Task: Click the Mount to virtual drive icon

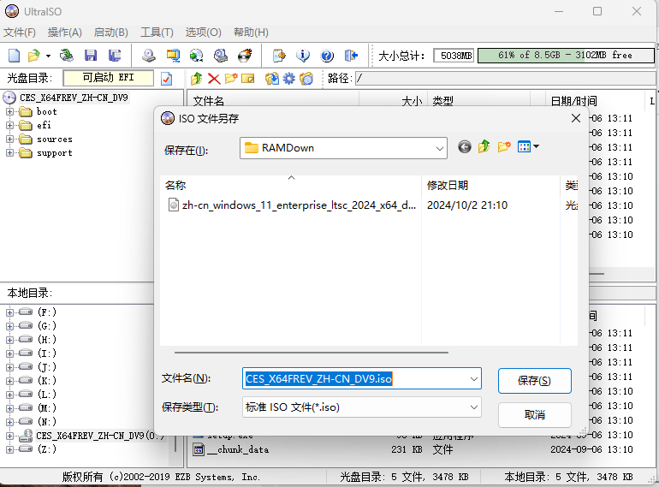Action: pyautogui.click(x=220, y=55)
